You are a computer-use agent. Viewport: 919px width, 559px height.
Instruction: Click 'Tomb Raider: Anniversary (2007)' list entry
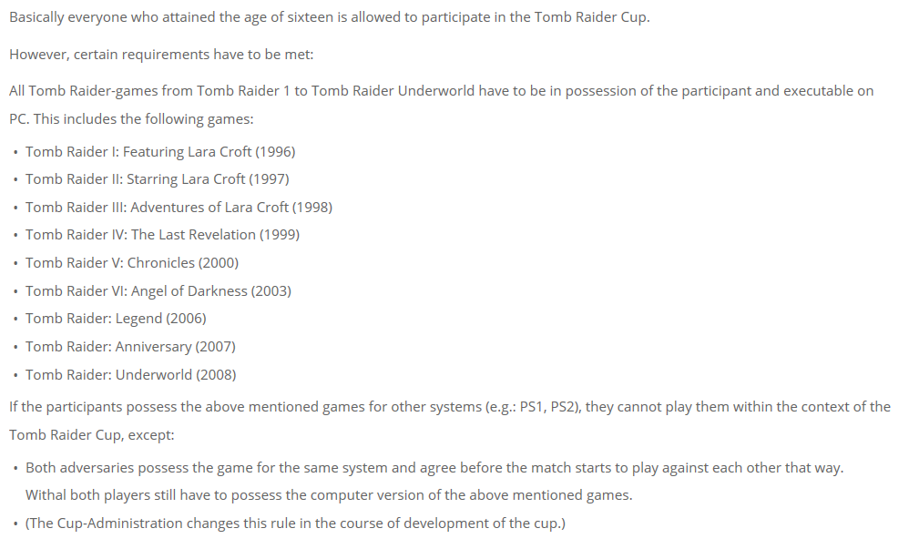coord(130,347)
